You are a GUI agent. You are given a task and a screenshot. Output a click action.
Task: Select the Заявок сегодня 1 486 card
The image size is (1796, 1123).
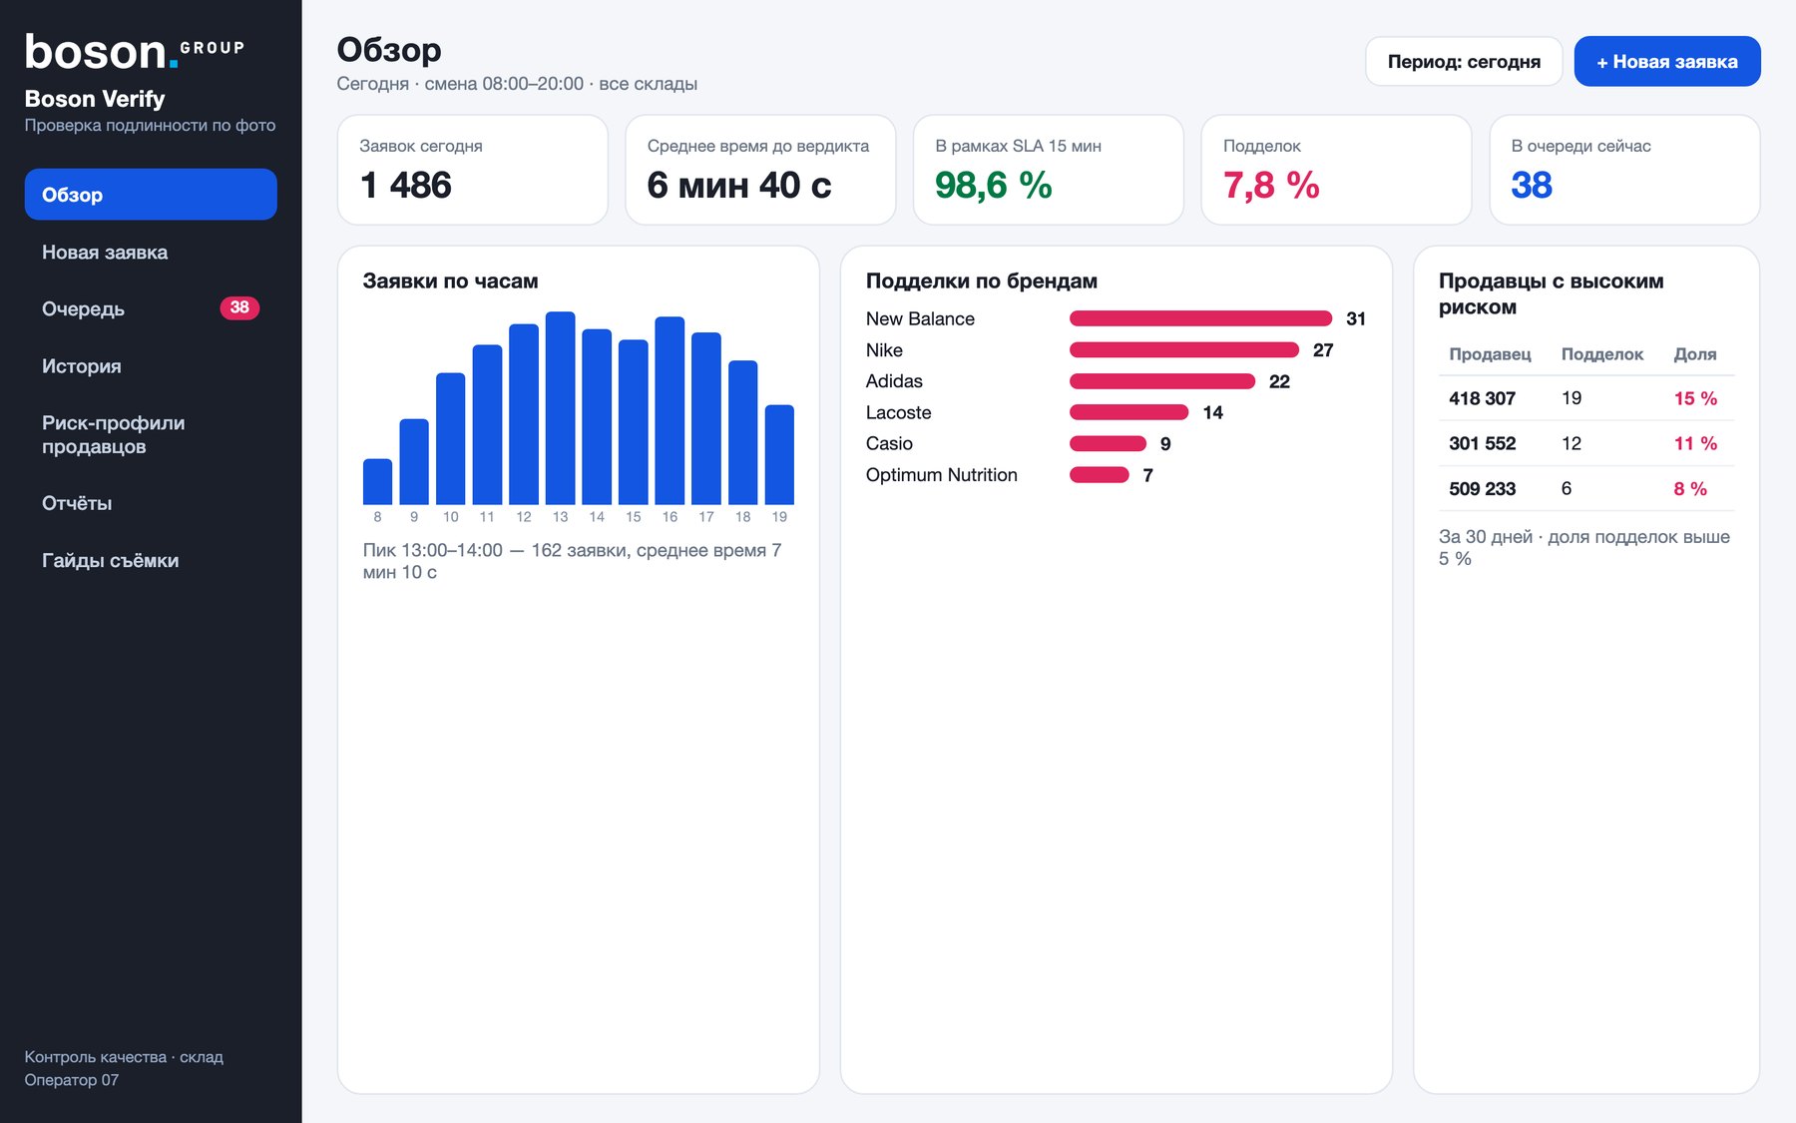[x=473, y=170]
